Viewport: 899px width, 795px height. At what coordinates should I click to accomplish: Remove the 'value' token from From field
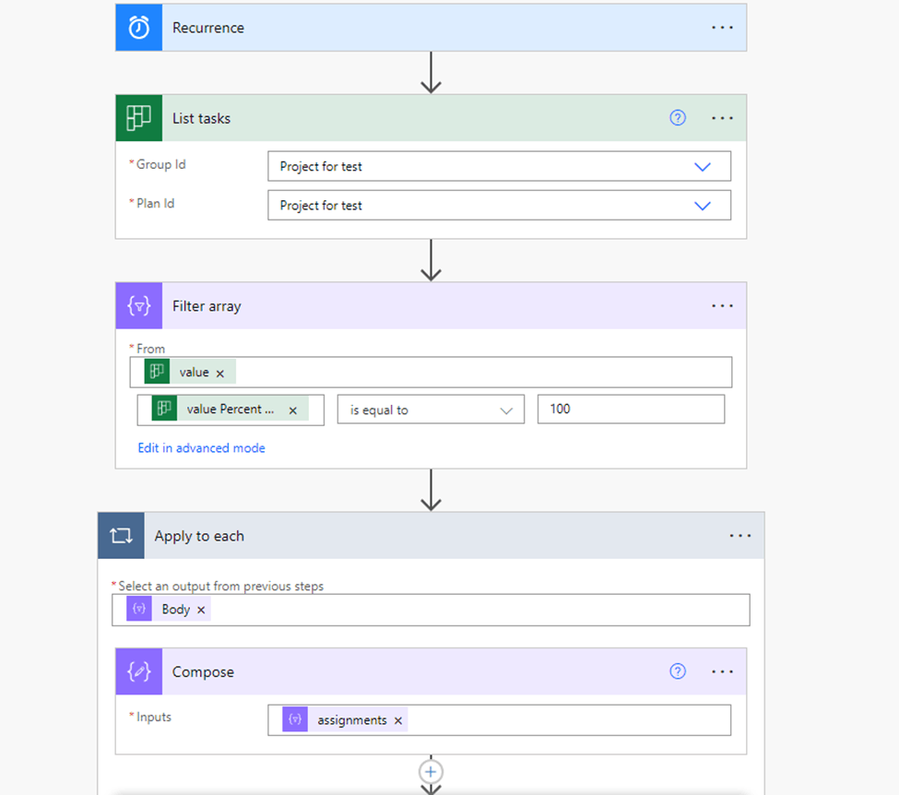[x=219, y=374]
